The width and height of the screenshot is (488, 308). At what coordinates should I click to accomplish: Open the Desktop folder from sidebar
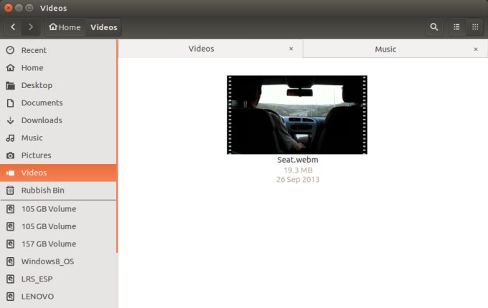click(x=59, y=85)
